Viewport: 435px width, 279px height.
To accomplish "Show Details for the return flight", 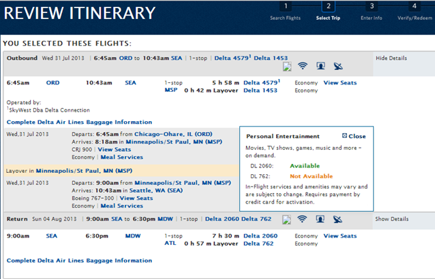I will 392,219.
